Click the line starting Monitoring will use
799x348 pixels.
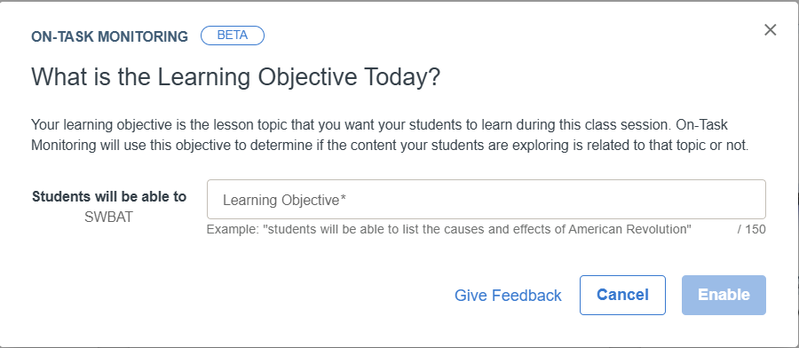390,146
